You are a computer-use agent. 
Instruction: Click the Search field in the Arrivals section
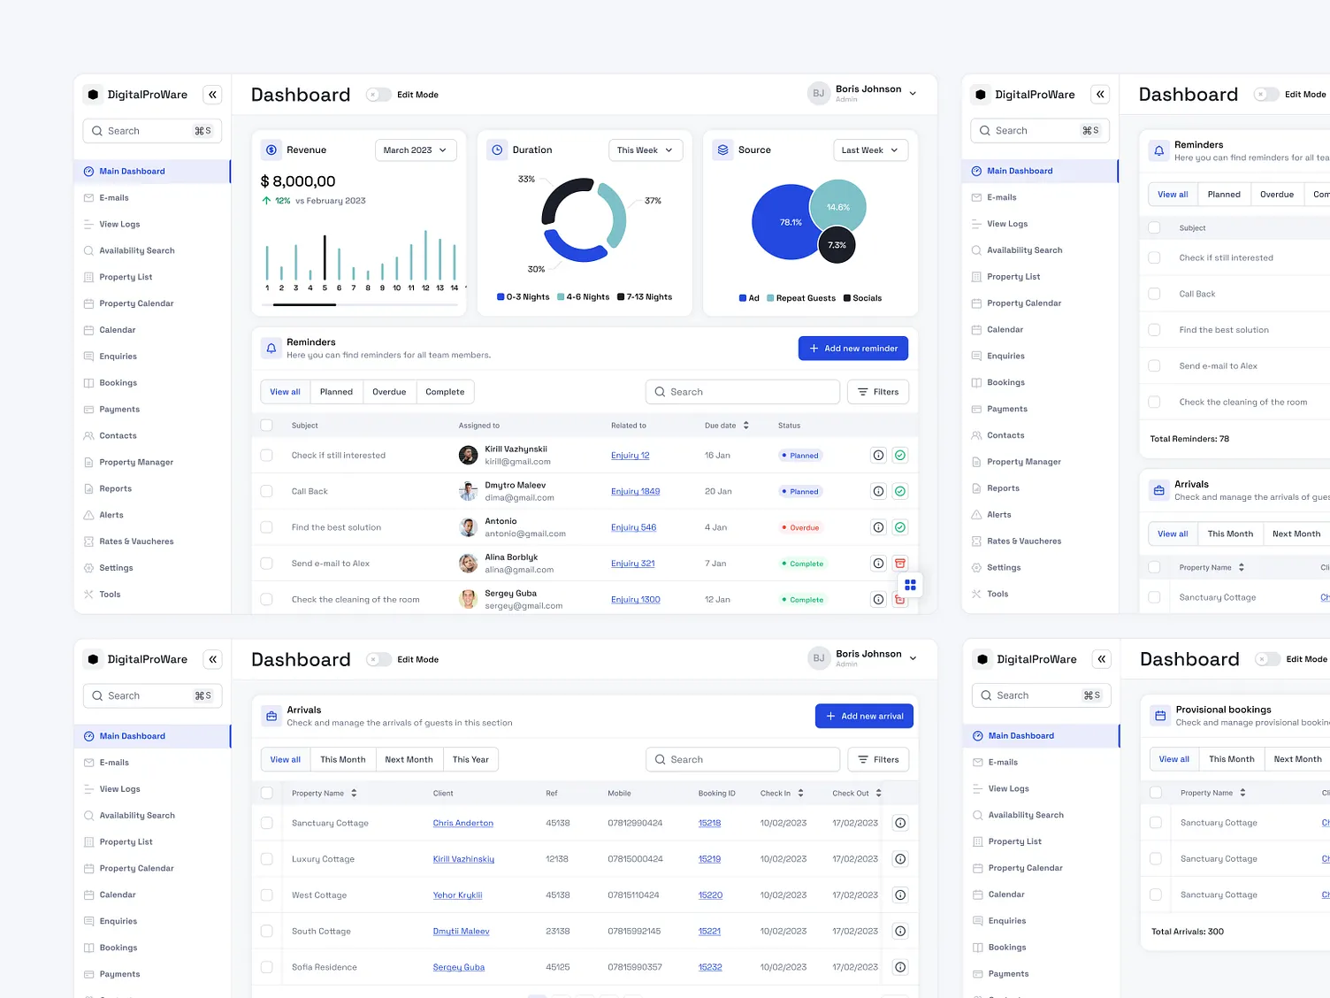(x=743, y=759)
